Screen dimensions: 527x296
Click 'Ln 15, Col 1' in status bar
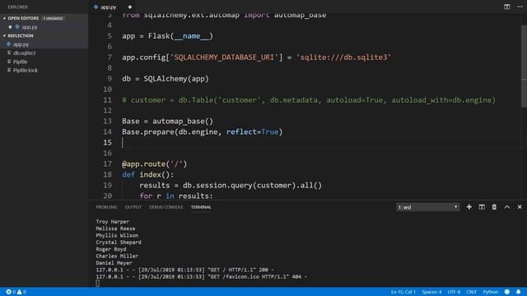[x=403, y=292]
